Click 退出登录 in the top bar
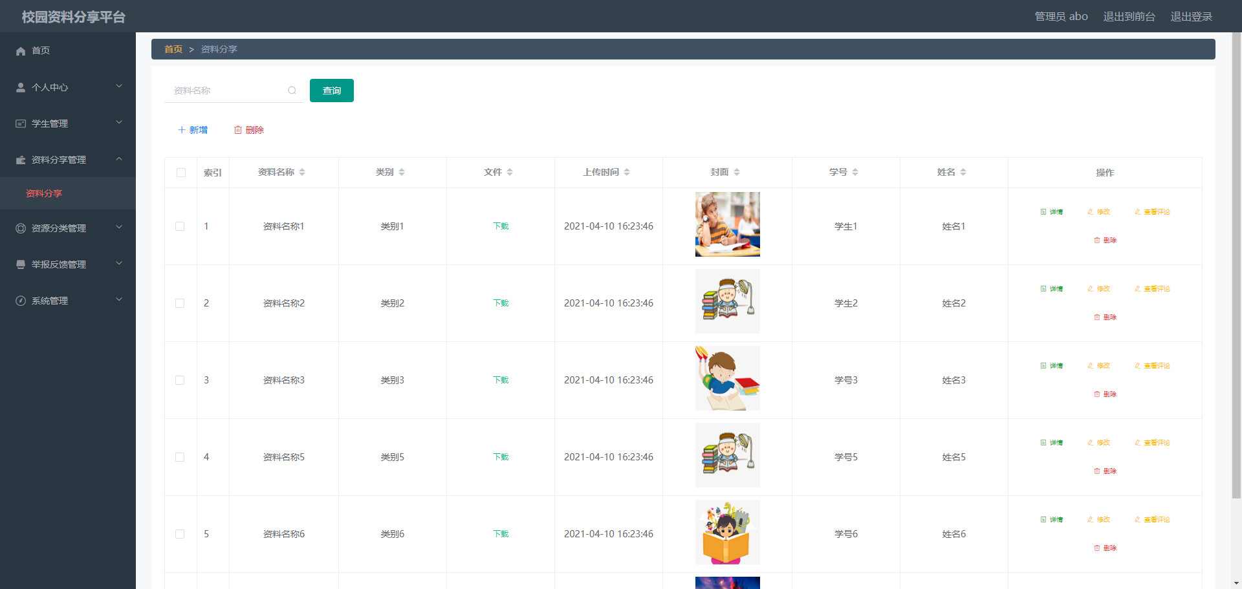 pos(1191,16)
